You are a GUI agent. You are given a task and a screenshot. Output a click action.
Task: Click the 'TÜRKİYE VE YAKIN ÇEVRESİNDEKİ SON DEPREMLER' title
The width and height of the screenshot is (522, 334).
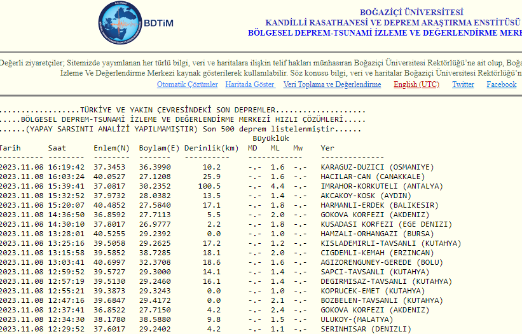(x=178, y=110)
